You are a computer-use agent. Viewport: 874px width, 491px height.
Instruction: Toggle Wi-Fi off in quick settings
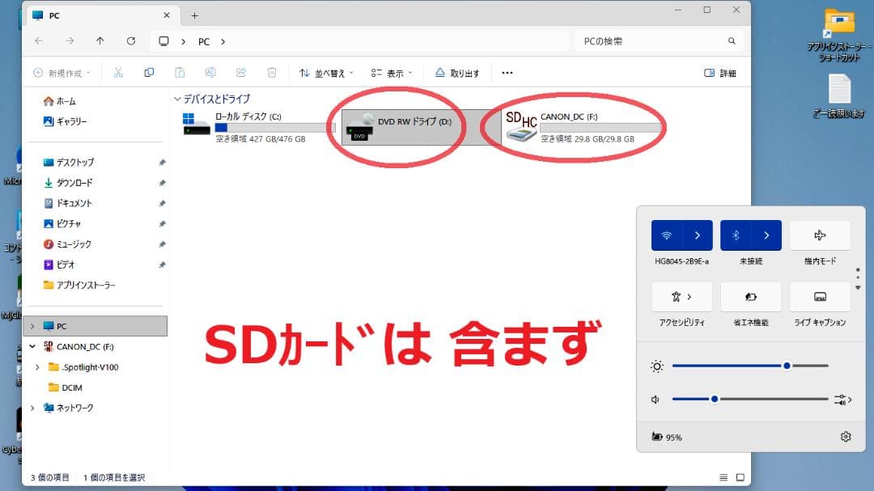click(x=666, y=235)
